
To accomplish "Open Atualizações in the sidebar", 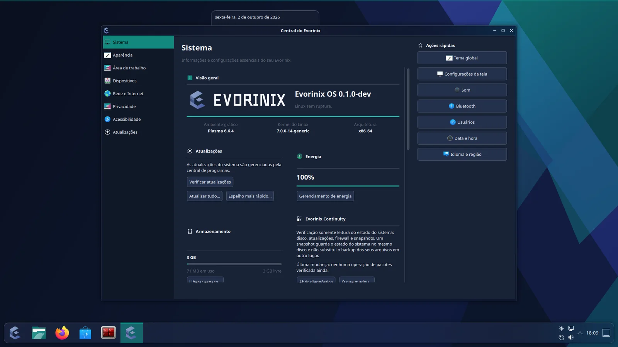I will (138, 132).
